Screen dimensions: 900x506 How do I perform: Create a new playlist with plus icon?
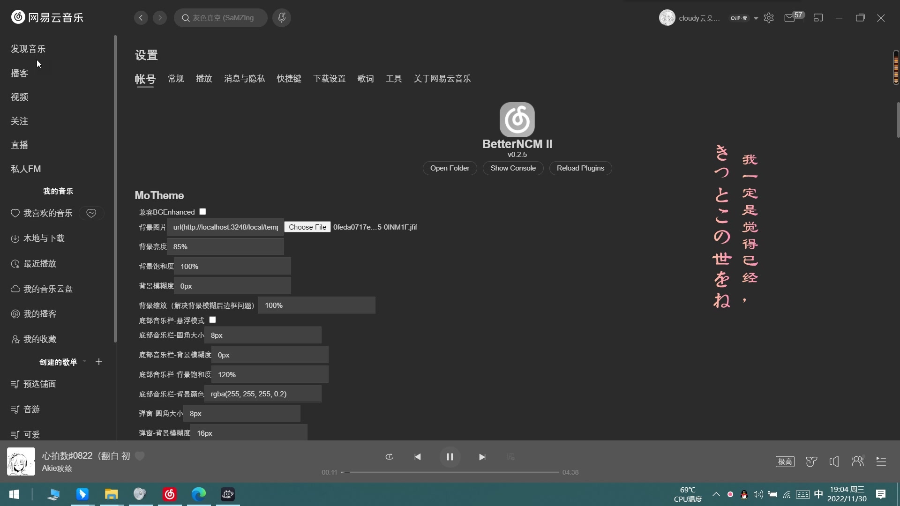(99, 362)
